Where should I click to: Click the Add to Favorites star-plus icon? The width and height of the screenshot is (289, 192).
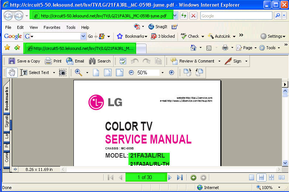pos(17,48)
